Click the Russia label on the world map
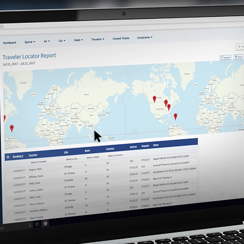 87,94
